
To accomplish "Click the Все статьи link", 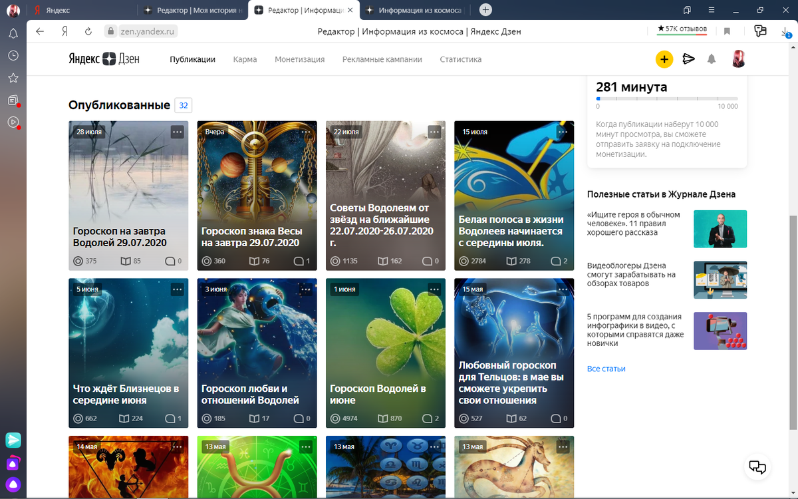I will click(x=606, y=369).
